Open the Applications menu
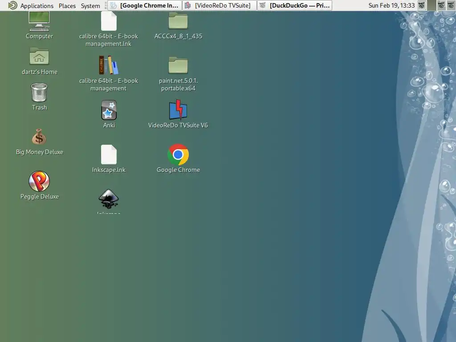This screenshot has width=456, height=342. [x=37, y=5]
